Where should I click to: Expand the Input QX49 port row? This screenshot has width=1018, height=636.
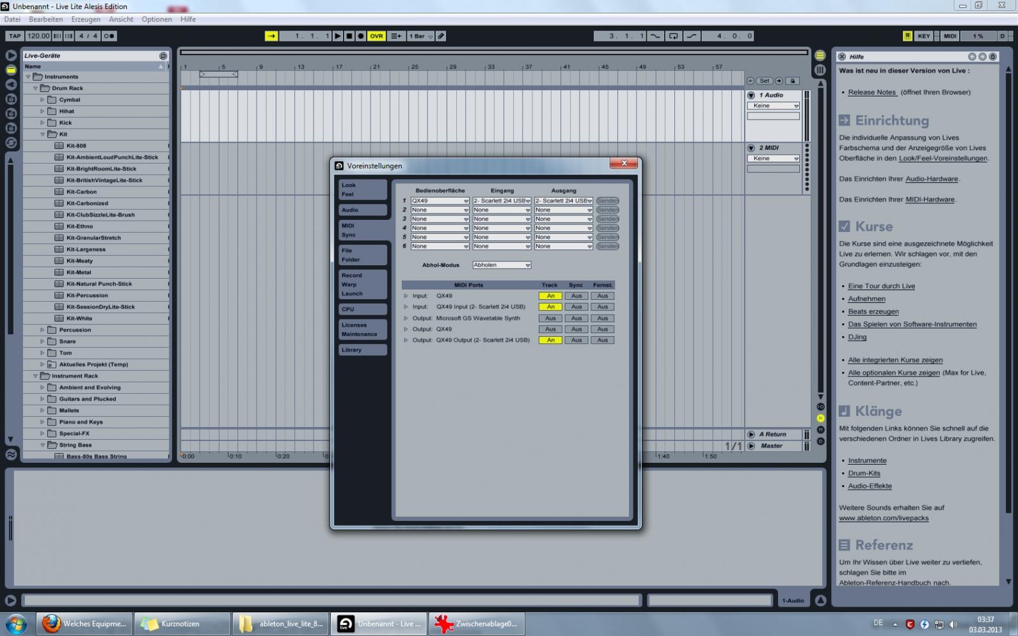pos(406,296)
